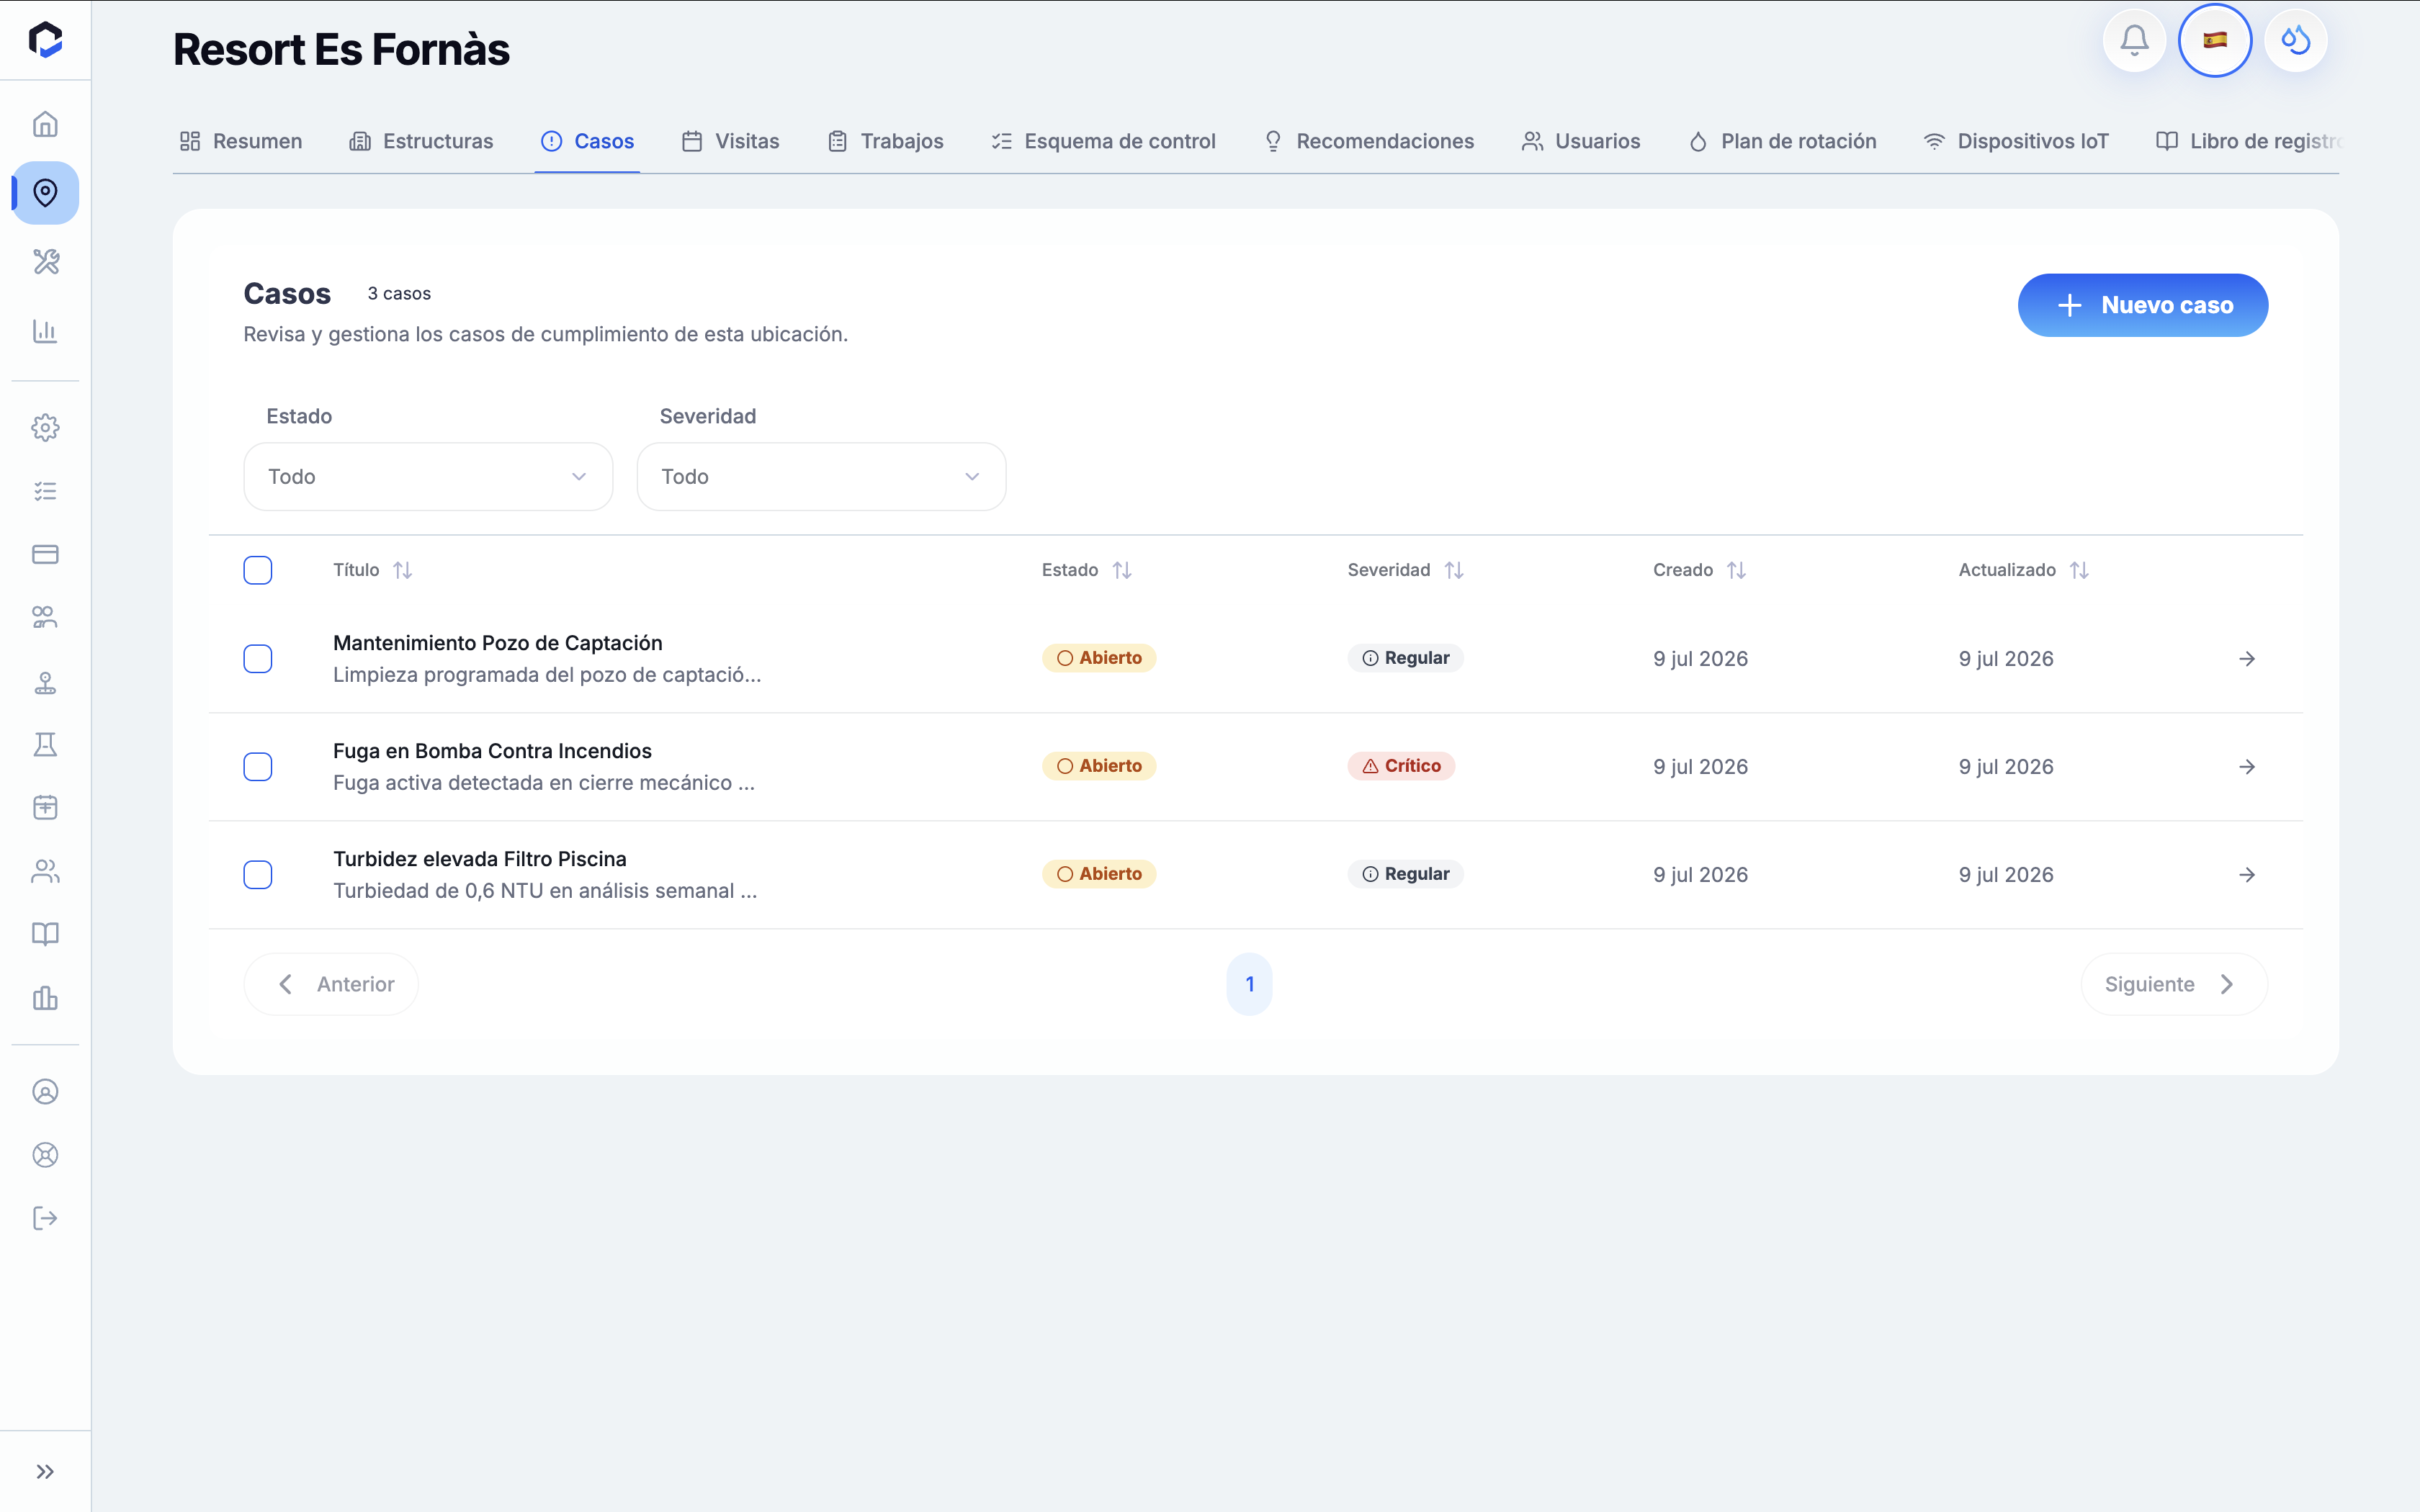This screenshot has height=1512, width=2420.
Task: Click the Crítico severity badge
Action: [x=1401, y=766]
